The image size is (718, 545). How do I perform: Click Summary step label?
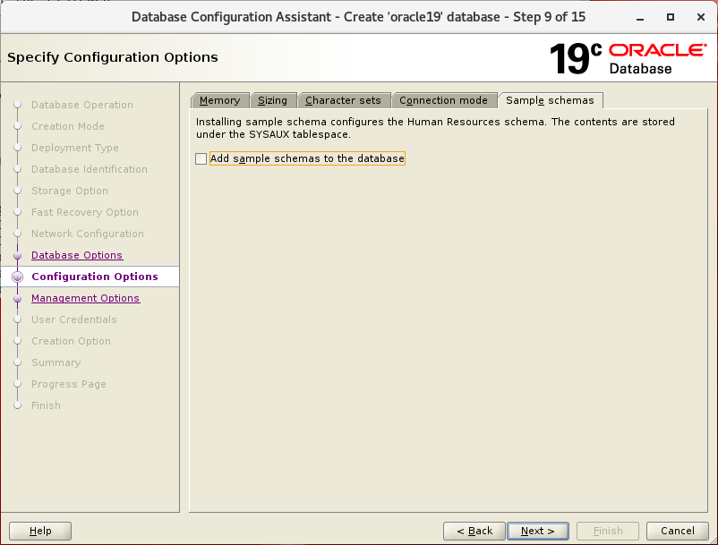tap(56, 362)
